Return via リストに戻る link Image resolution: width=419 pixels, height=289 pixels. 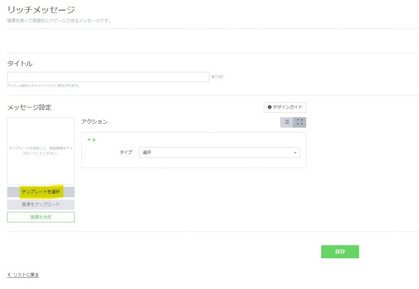pyautogui.click(x=26, y=275)
